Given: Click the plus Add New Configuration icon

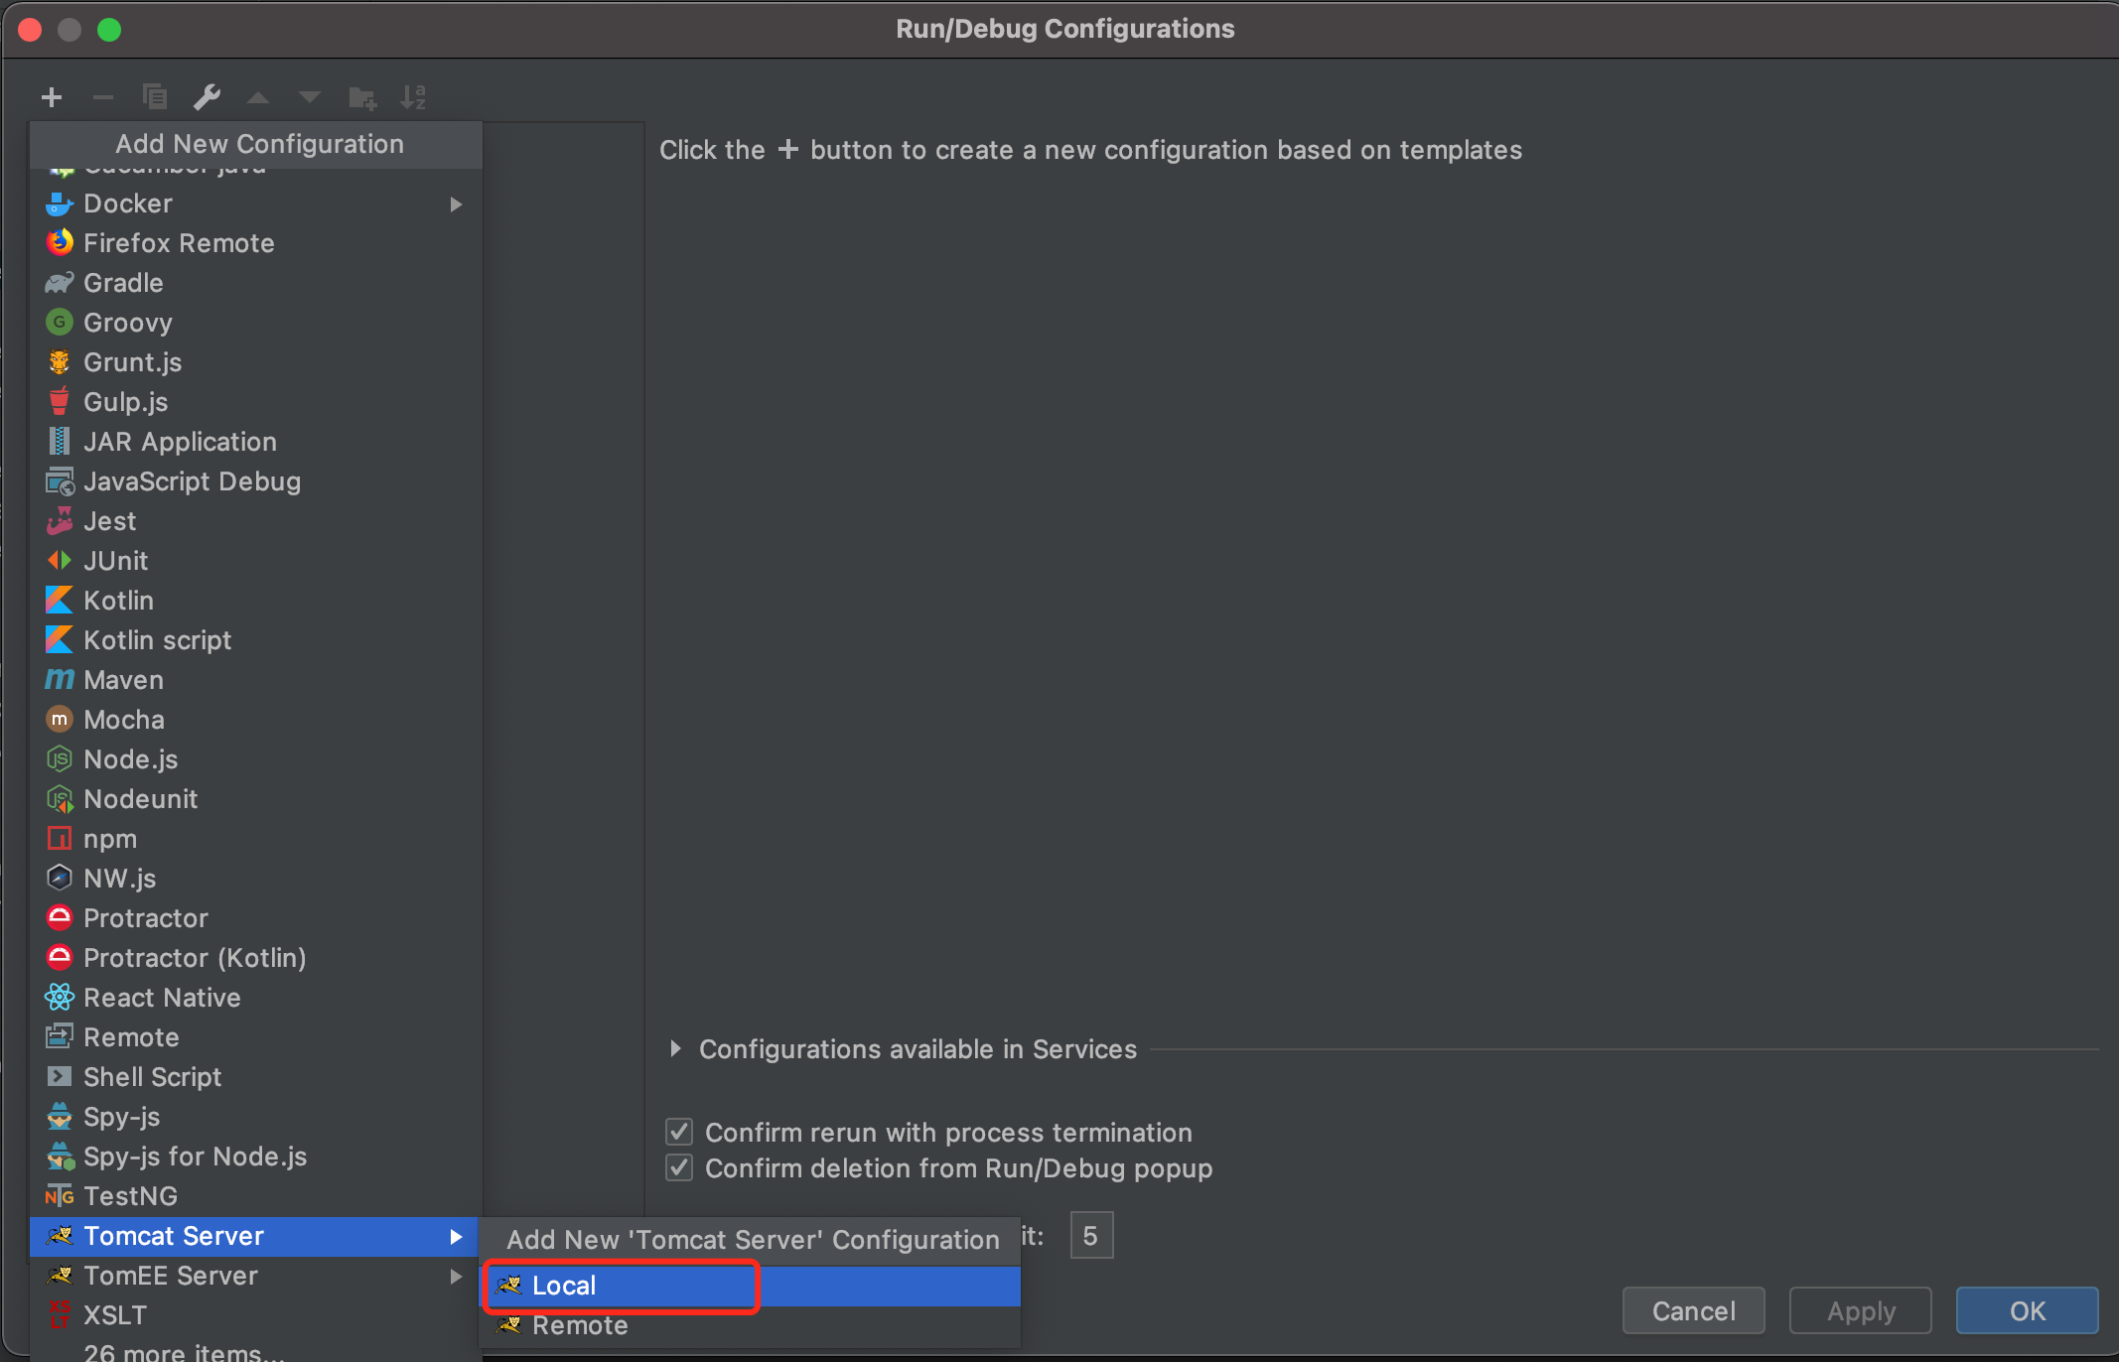Looking at the screenshot, I should (x=52, y=97).
